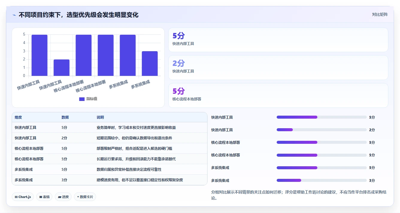Select the 表格 tag
Image resolution: width=400 pixels, height=213 pixels.
pos(44,197)
